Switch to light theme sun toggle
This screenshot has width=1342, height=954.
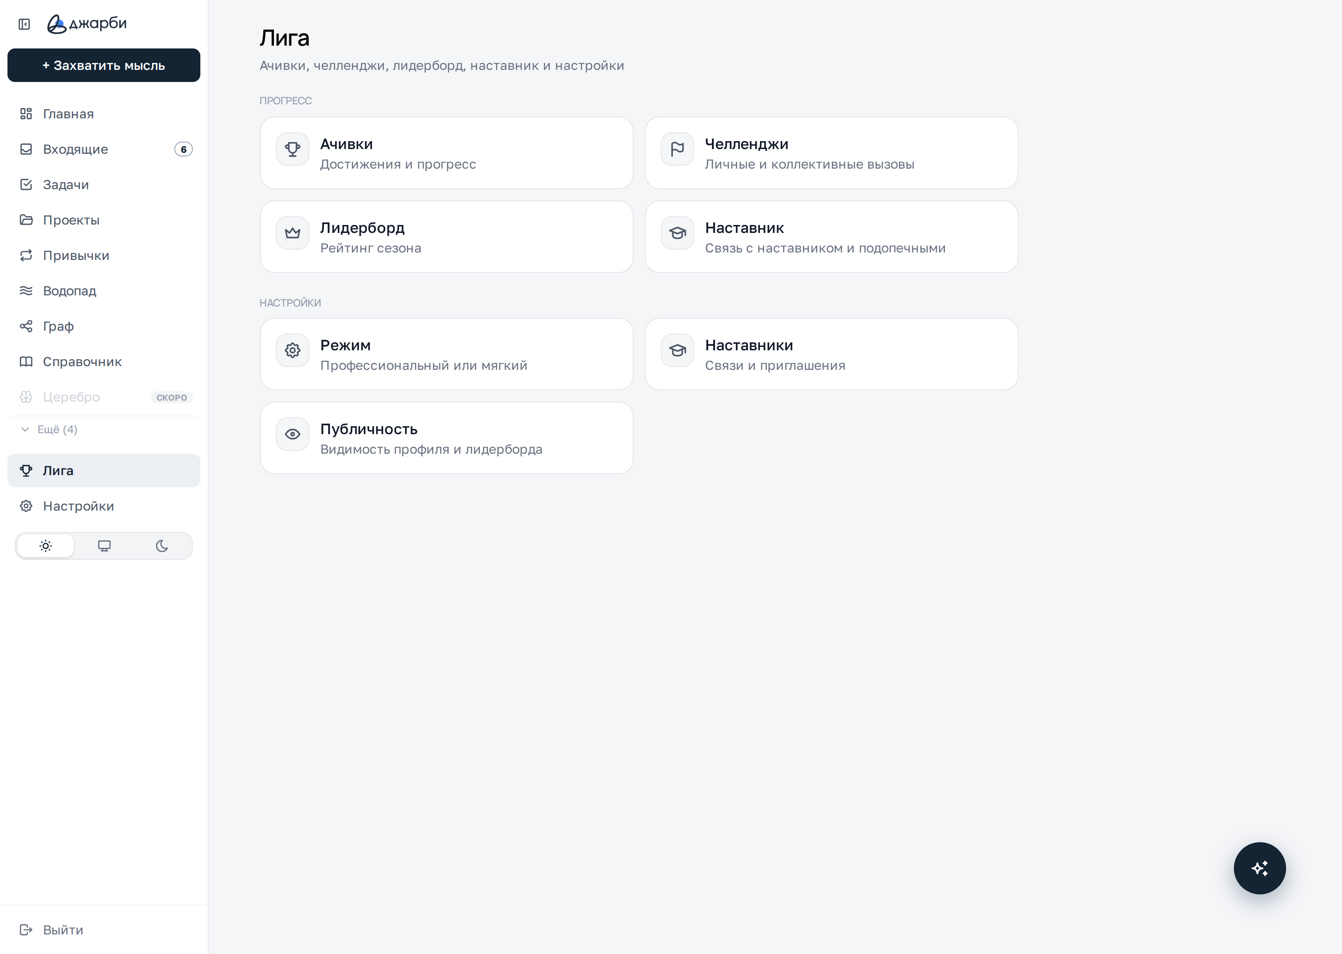coord(46,546)
